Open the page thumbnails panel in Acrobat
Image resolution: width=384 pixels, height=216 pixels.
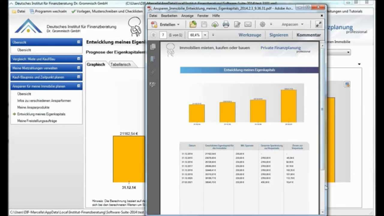click(x=153, y=47)
